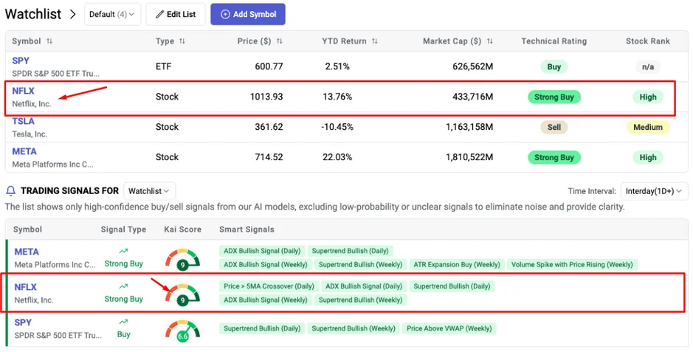This screenshot has height=352, width=693.
Task: Click SPY Buy signal type label
Action: click(x=124, y=334)
